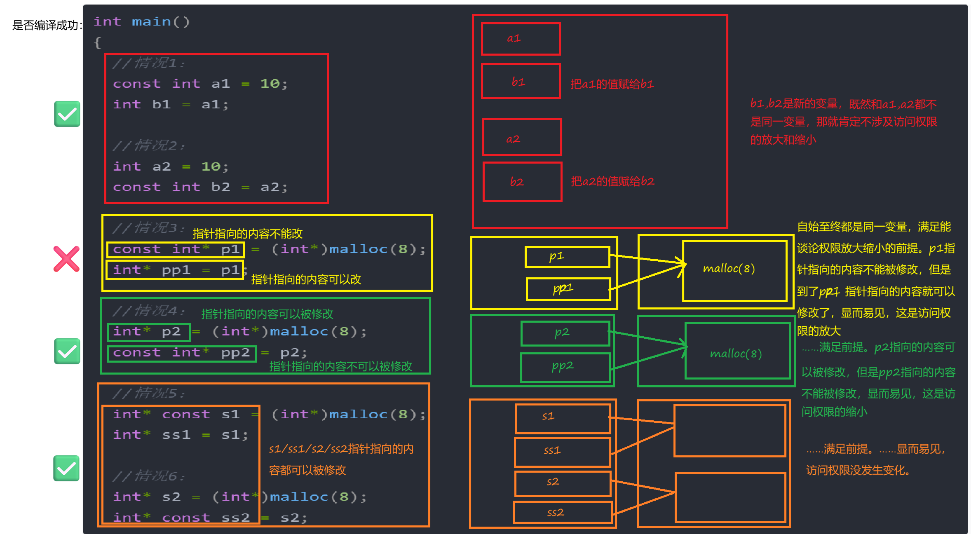Select the '是否编译成功:' label
This screenshot has height=539, width=971.
(x=47, y=26)
